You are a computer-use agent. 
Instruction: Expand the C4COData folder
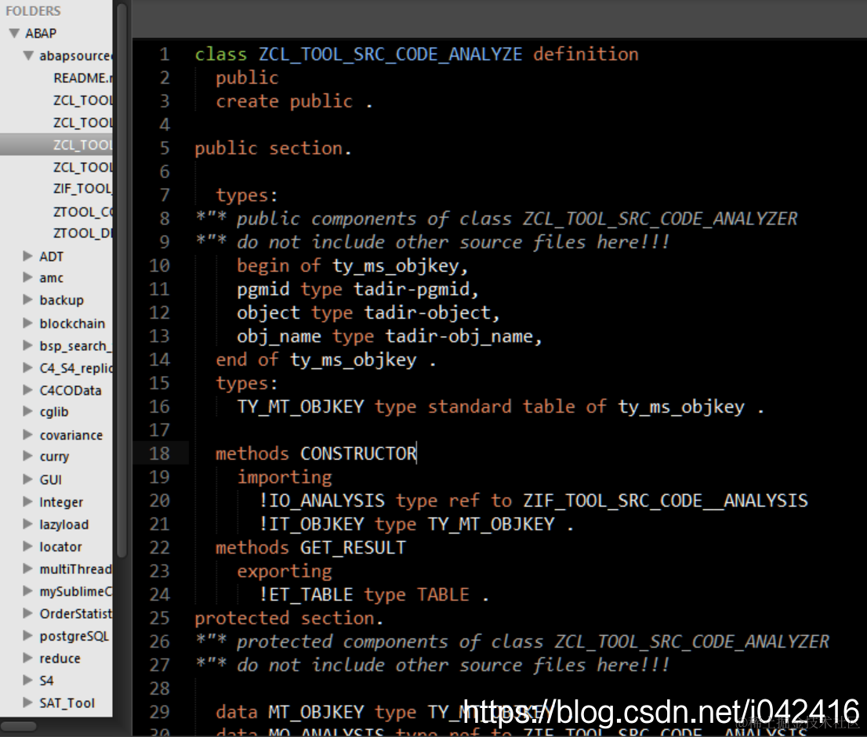[x=27, y=390]
